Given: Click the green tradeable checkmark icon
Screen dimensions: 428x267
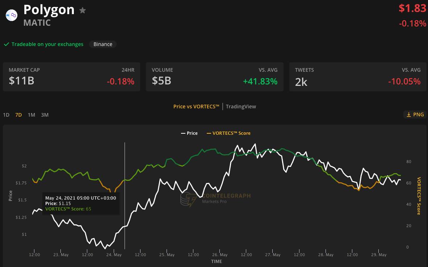Looking at the screenshot, I should (x=7, y=44).
